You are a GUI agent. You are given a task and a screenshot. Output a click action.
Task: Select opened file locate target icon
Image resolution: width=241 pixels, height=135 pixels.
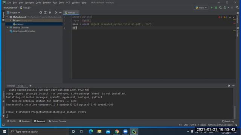41,12
